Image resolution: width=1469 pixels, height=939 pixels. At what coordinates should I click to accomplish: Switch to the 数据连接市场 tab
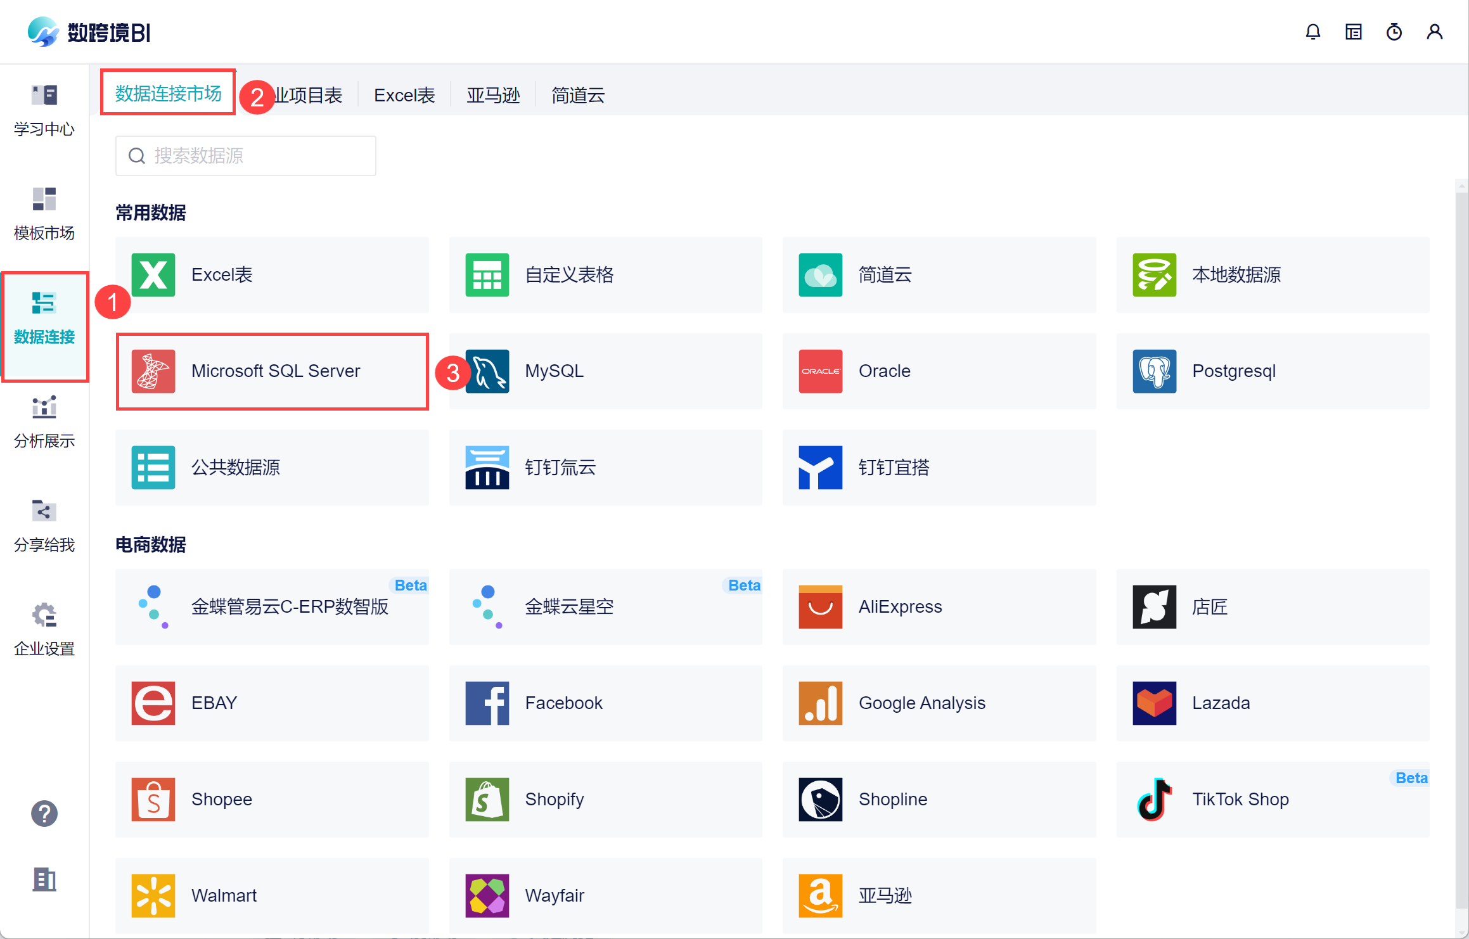(168, 94)
